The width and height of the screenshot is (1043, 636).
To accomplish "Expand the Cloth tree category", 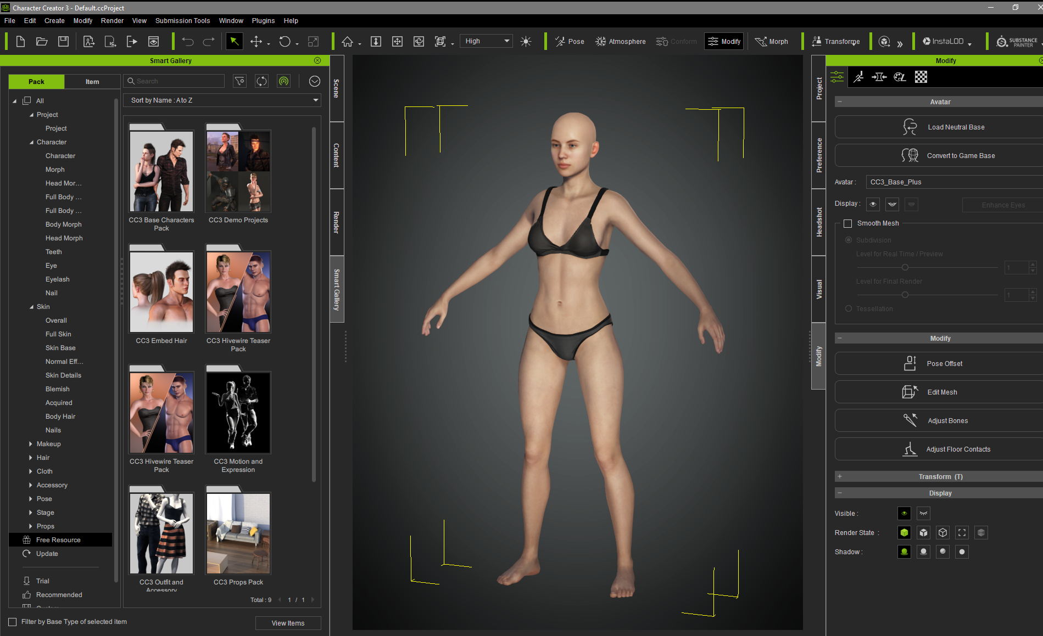I will (x=31, y=471).
